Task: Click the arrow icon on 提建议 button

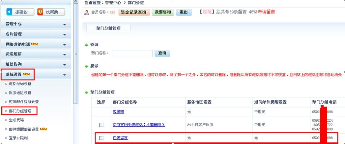Action: click(x=9, y=12)
